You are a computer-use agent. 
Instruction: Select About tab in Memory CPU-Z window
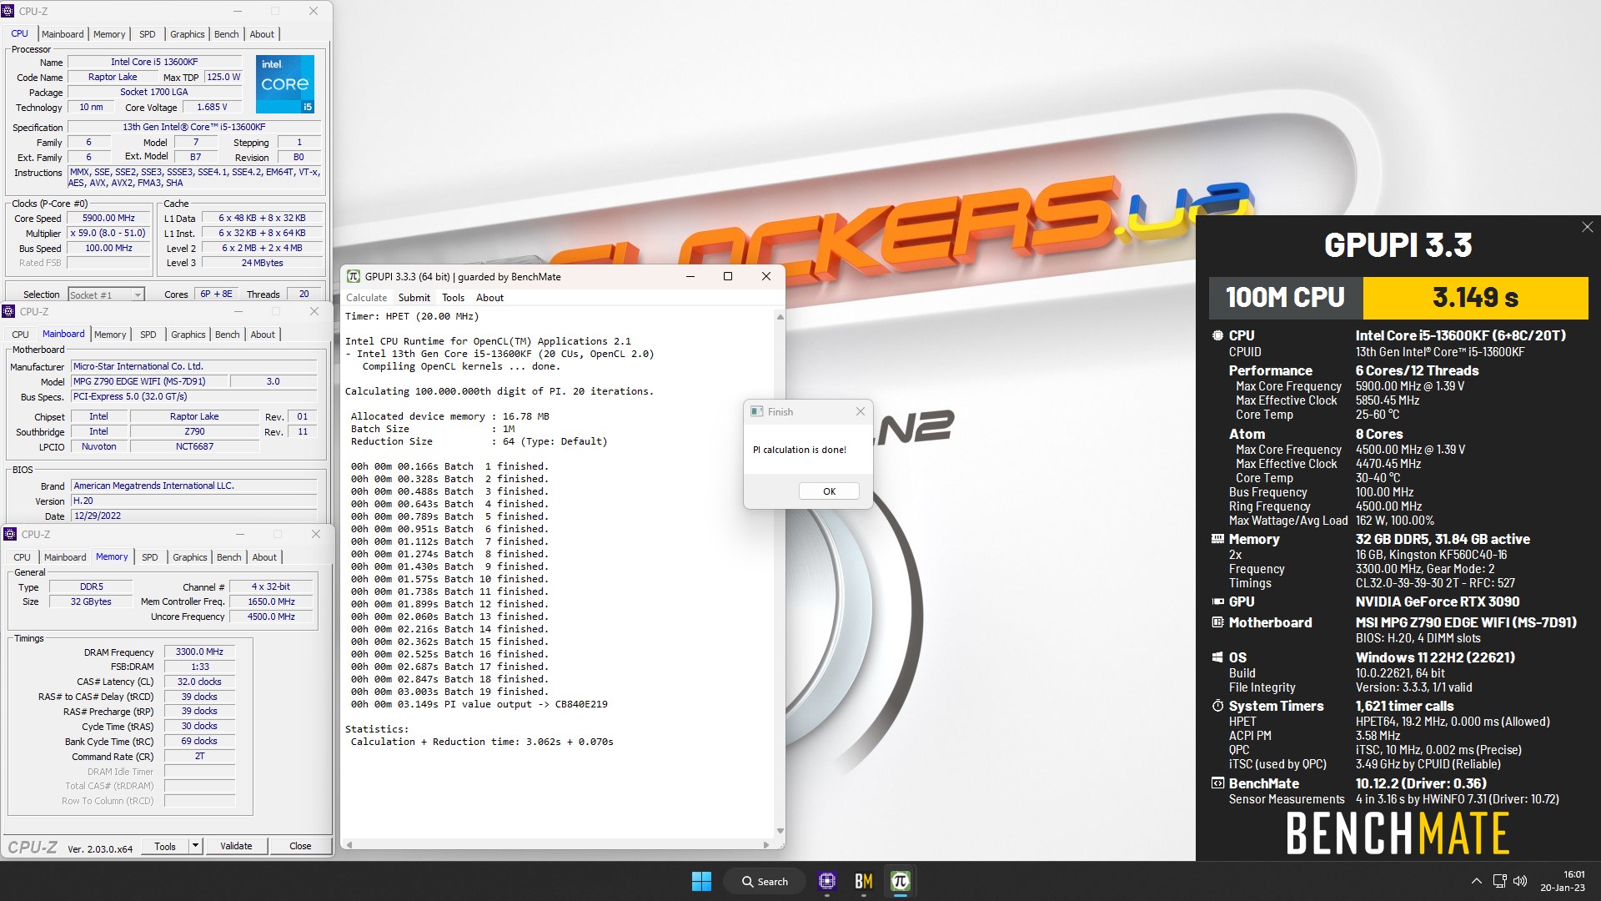[264, 557]
